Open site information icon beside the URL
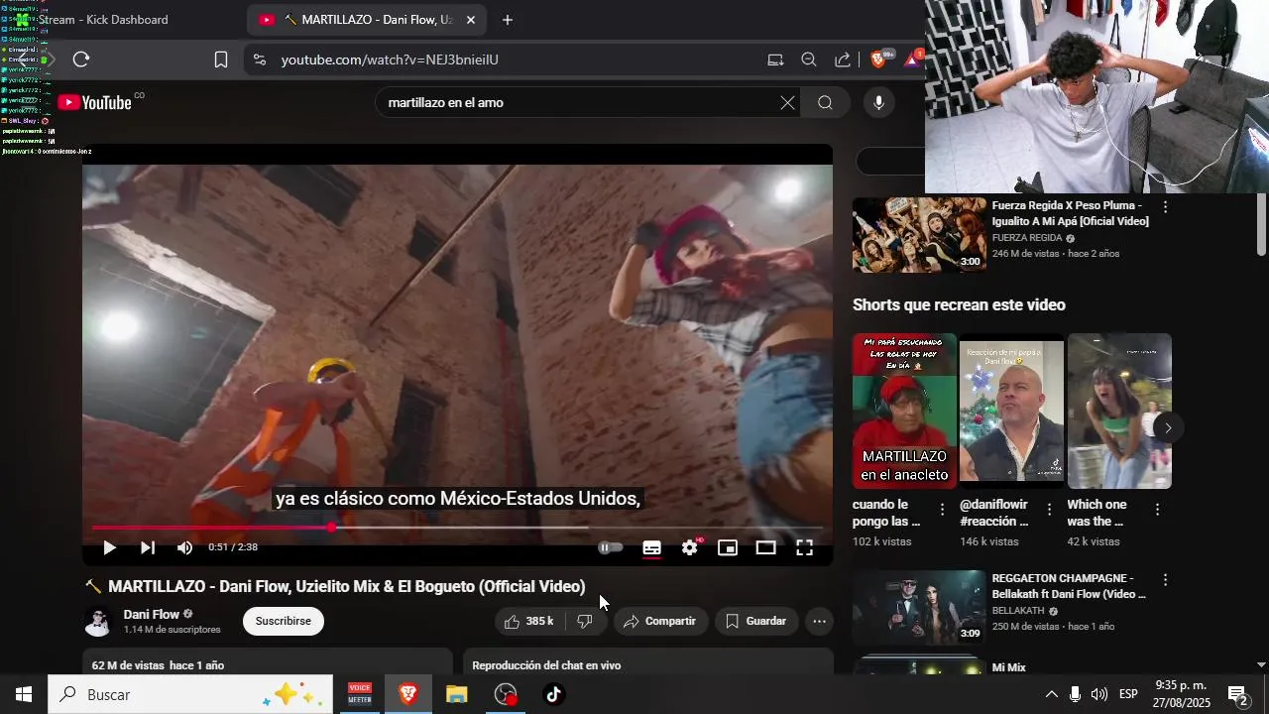Image resolution: width=1269 pixels, height=714 pixels. [x=260, y=59]
